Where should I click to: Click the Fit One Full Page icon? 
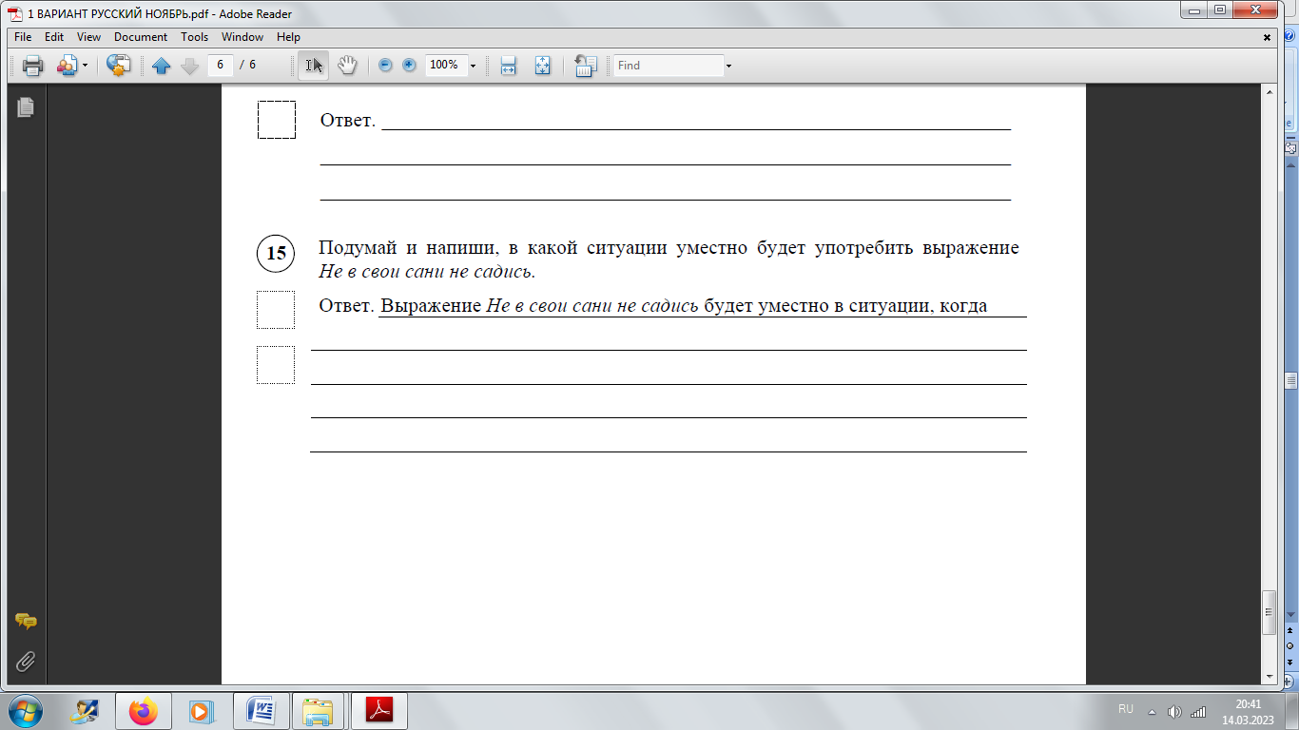[542, 66]
